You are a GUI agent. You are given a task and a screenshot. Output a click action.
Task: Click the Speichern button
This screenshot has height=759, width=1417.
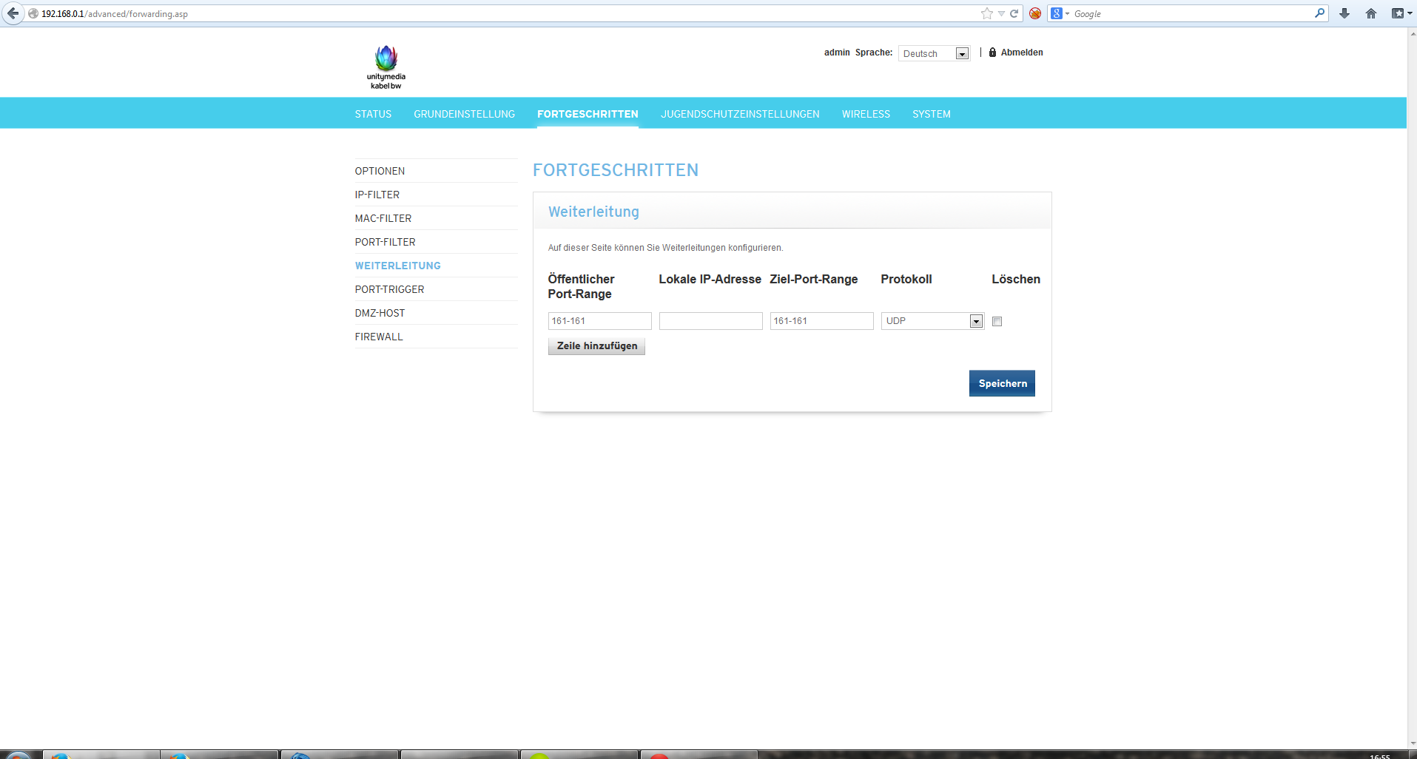(x=1002, y=383)
